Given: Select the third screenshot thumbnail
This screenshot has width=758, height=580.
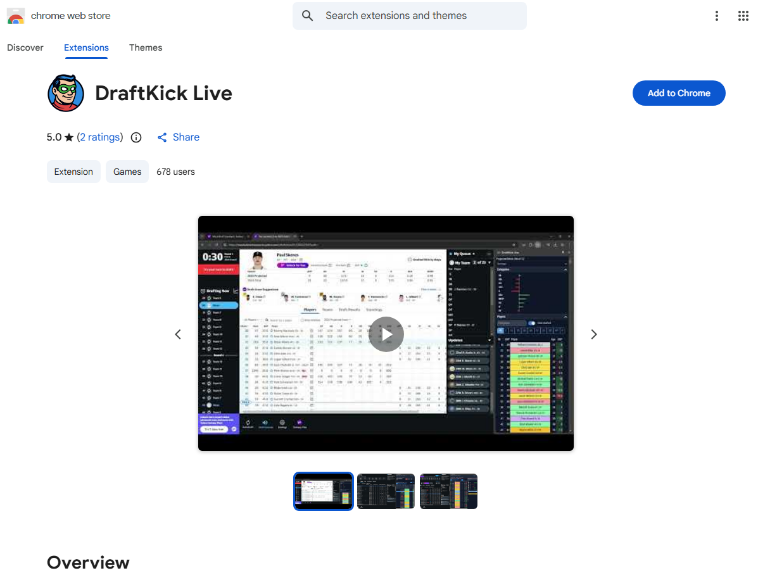Looking at the screenshot, I should [448, 491].
